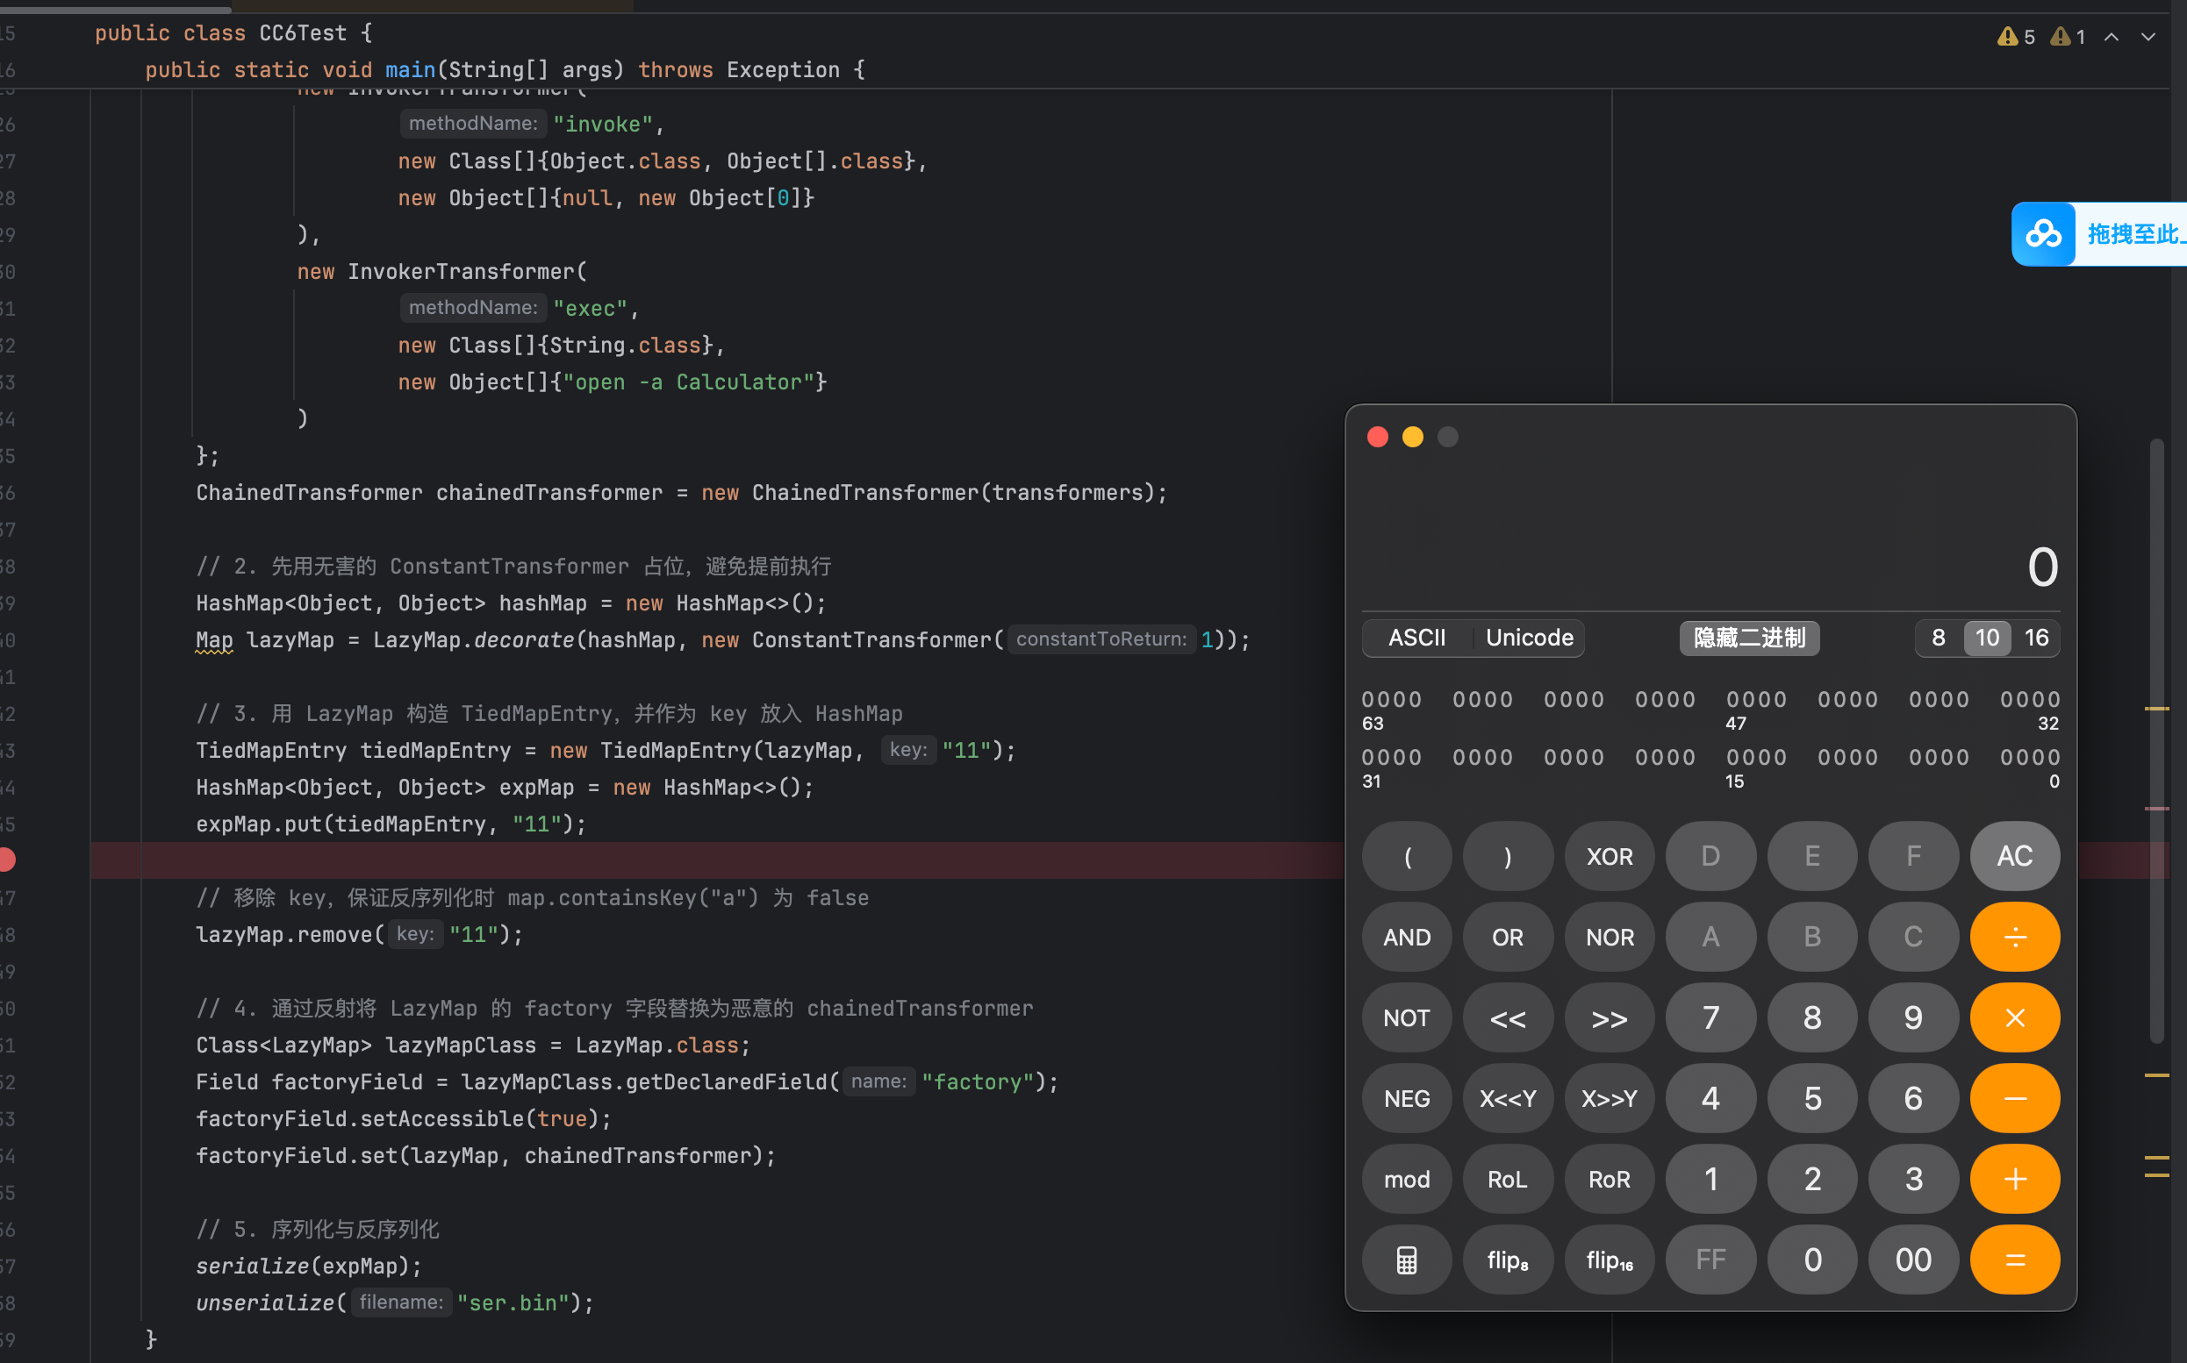Screen dimensions: 2187x1363
Task: Jump to next highlighted error arrow
Action: tap(2148, 37)
